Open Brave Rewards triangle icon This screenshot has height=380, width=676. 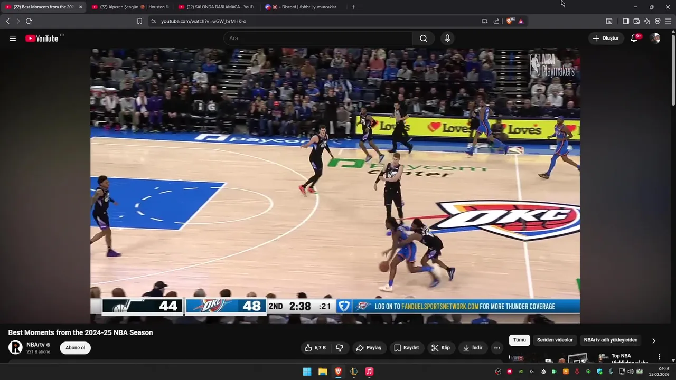coord(521,21)
